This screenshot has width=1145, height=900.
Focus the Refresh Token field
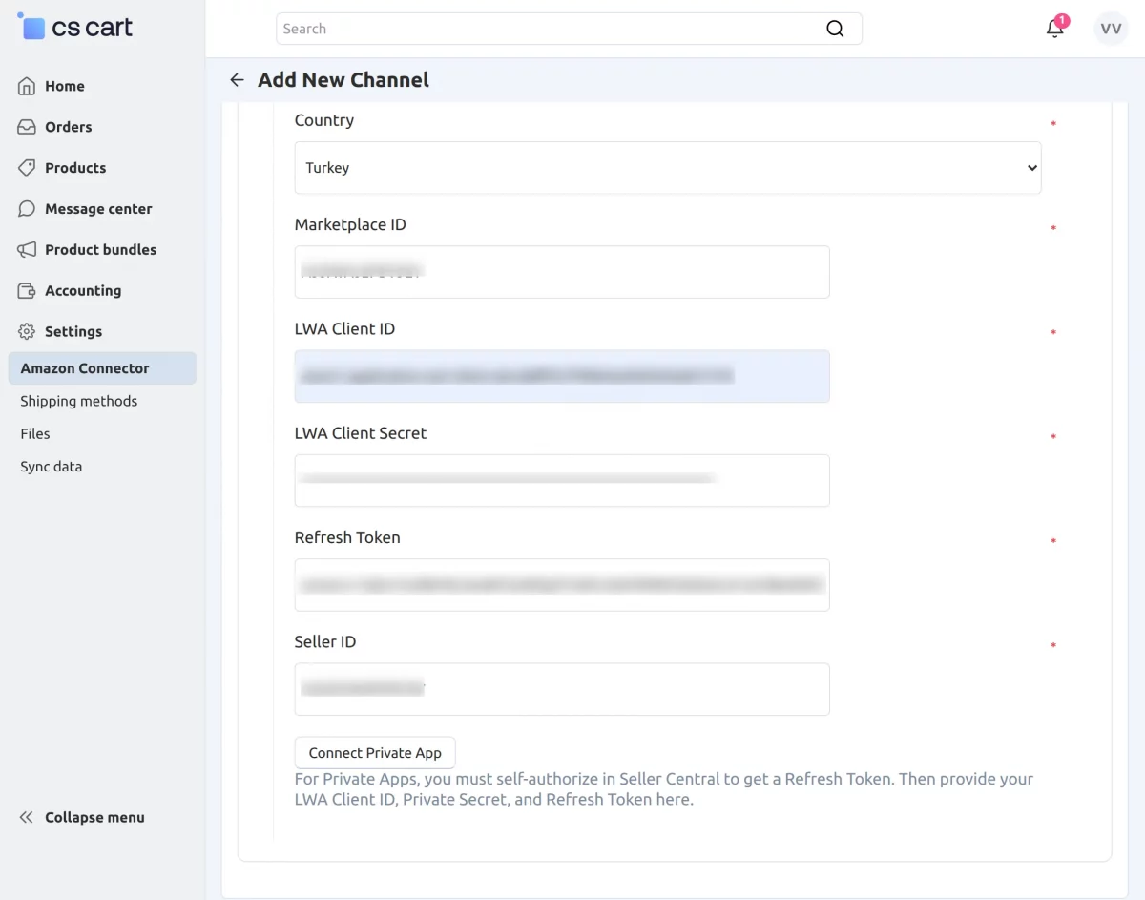click(562, 585)
